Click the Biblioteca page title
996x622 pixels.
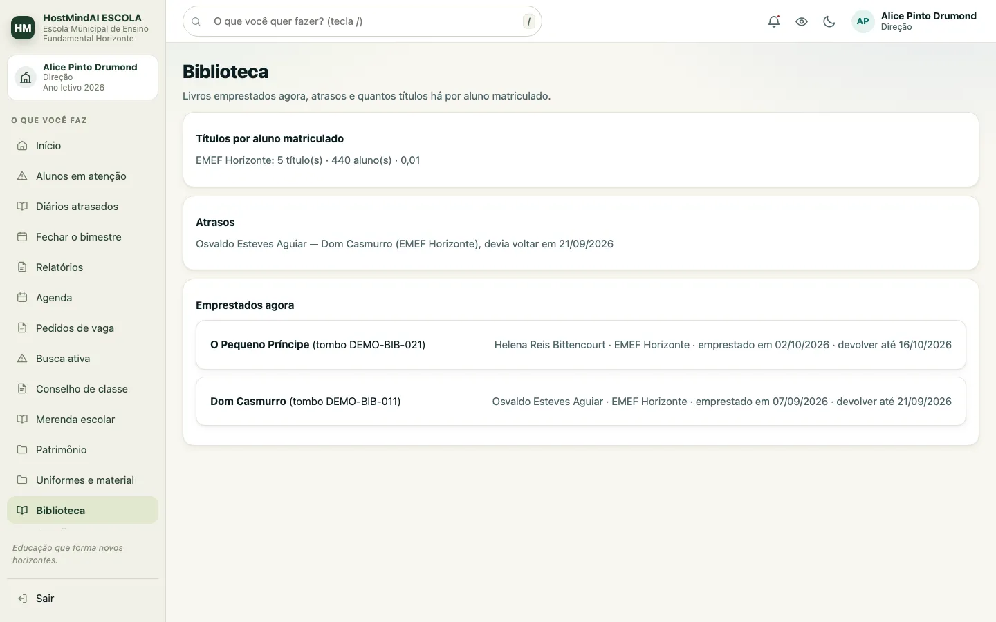(x=225, y=72)
